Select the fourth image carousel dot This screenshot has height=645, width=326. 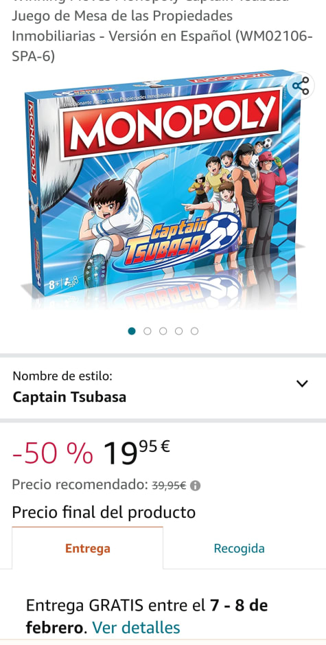click(179, 331)
